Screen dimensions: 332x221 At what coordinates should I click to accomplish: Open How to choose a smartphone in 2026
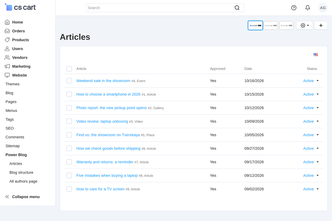point(108,94)
